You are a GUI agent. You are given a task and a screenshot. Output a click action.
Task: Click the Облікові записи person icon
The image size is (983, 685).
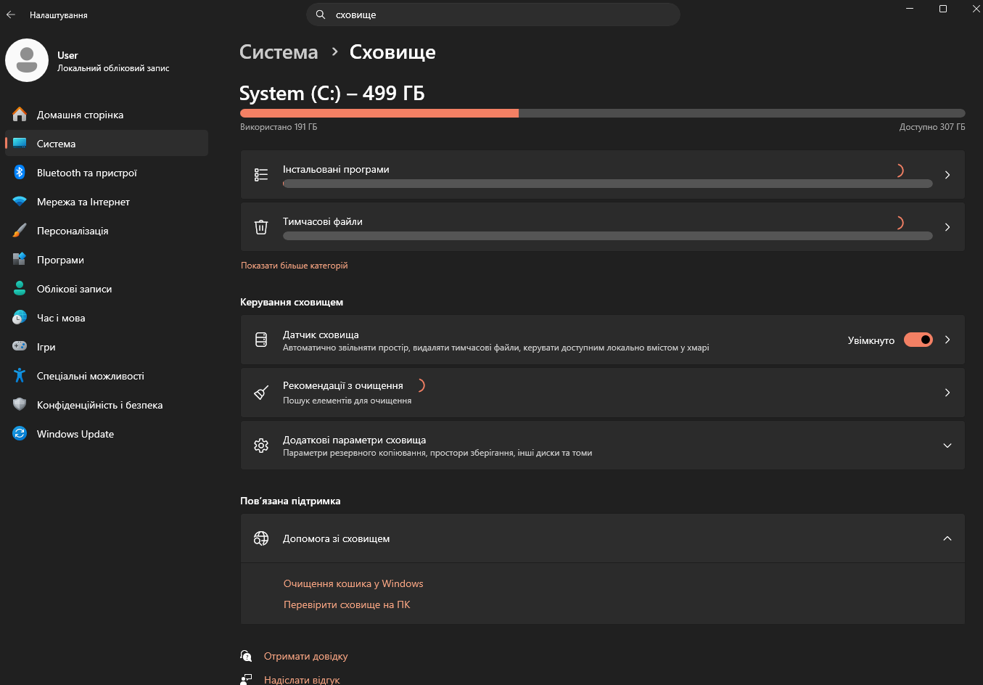[20, 289]
